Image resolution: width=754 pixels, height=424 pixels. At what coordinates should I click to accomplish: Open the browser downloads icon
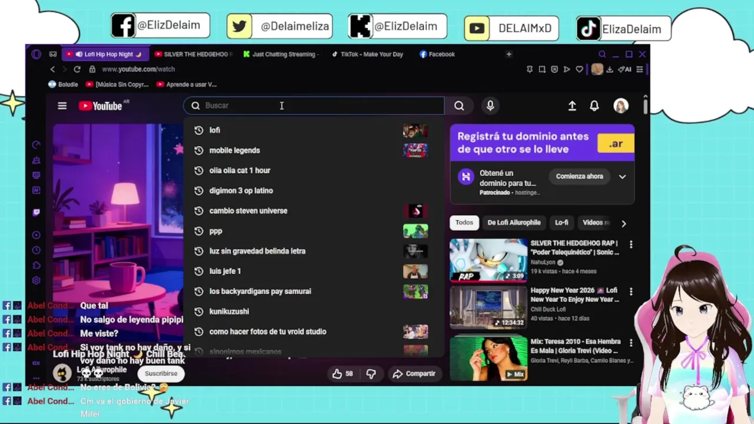pos(610,69)
